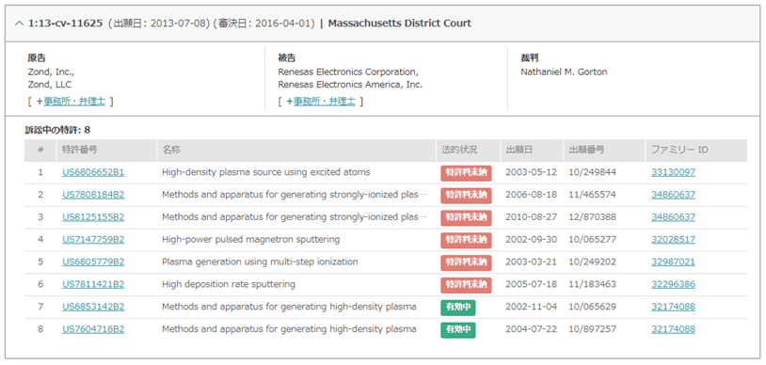The height and width of the screenshot is (365, 766).
Task: Open family ID 34860637 in row 2
Action: click(673, 195)
